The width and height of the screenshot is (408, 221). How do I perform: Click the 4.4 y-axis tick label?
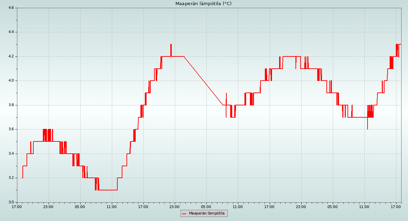tap(11, 32)
